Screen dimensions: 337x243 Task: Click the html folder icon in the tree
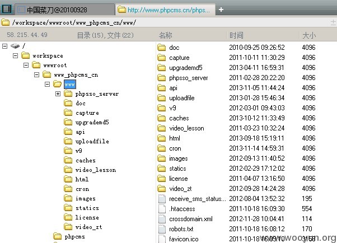coord(68,179)
